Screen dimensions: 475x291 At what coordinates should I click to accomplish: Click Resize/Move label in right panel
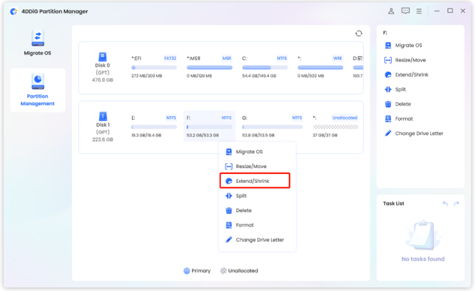(x=410, y=60)
